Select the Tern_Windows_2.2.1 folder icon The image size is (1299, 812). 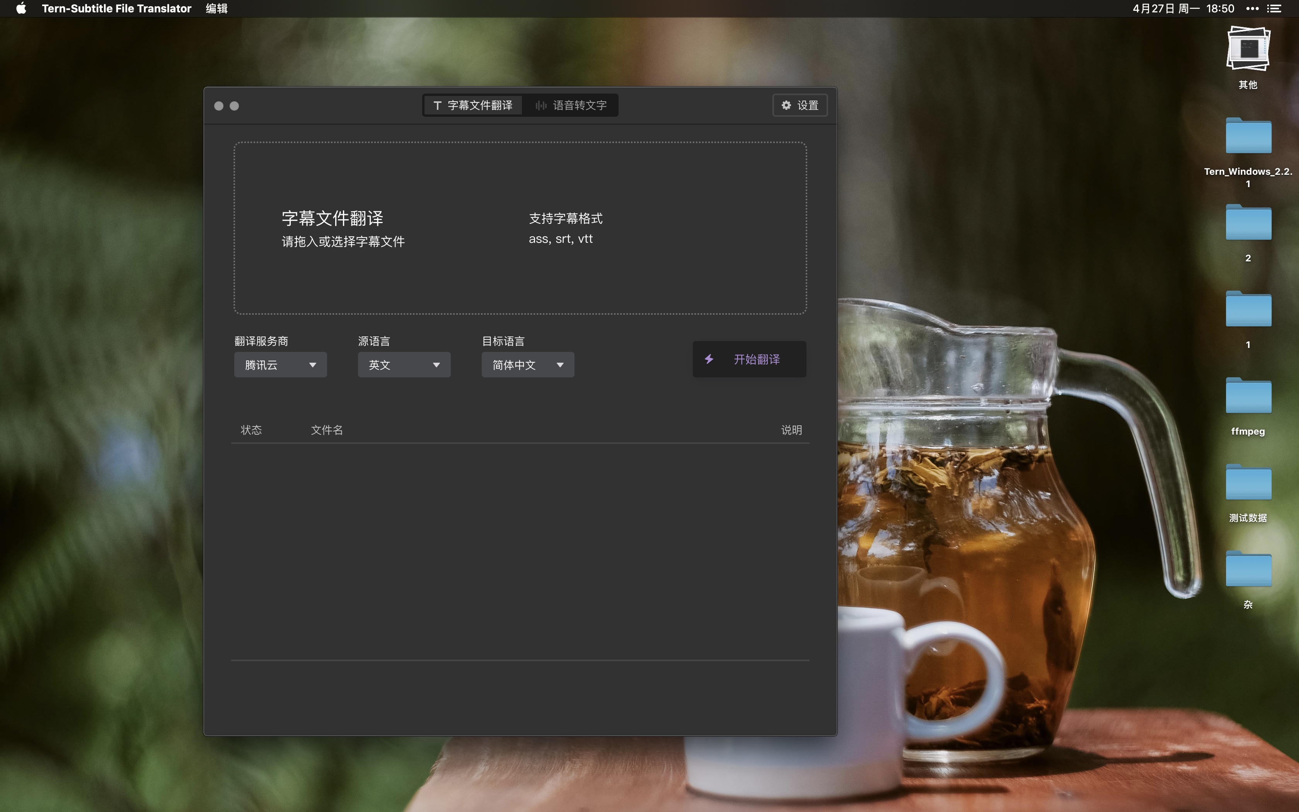[1248, 138]
